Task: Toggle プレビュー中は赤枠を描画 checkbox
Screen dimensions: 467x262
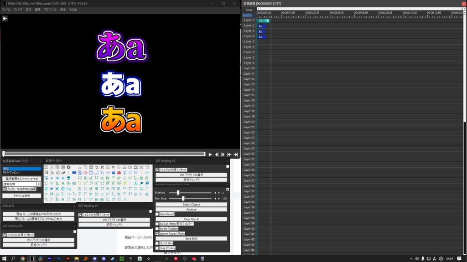Action: 4,189
